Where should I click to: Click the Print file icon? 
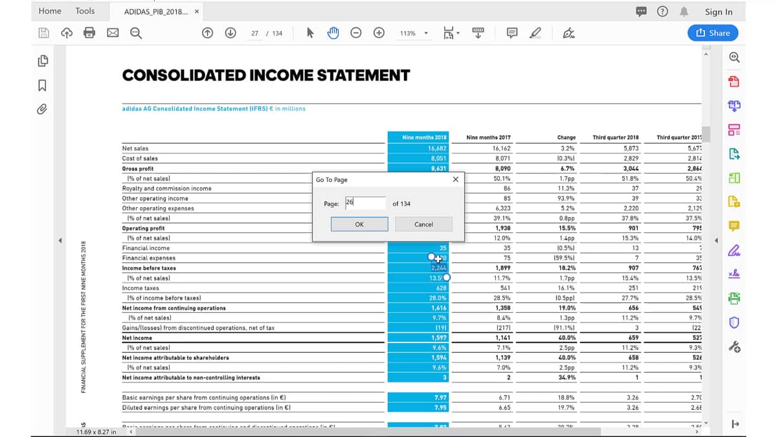coord(89,33)
